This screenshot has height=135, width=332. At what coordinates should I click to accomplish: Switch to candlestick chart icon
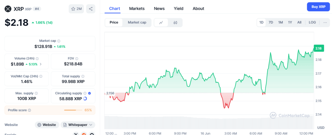(x=175, y=23)
